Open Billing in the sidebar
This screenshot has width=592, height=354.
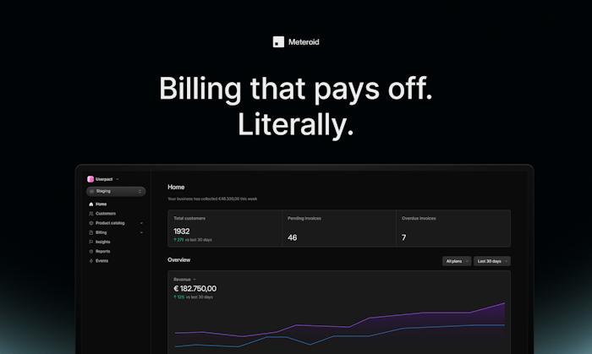click(101, 232)
